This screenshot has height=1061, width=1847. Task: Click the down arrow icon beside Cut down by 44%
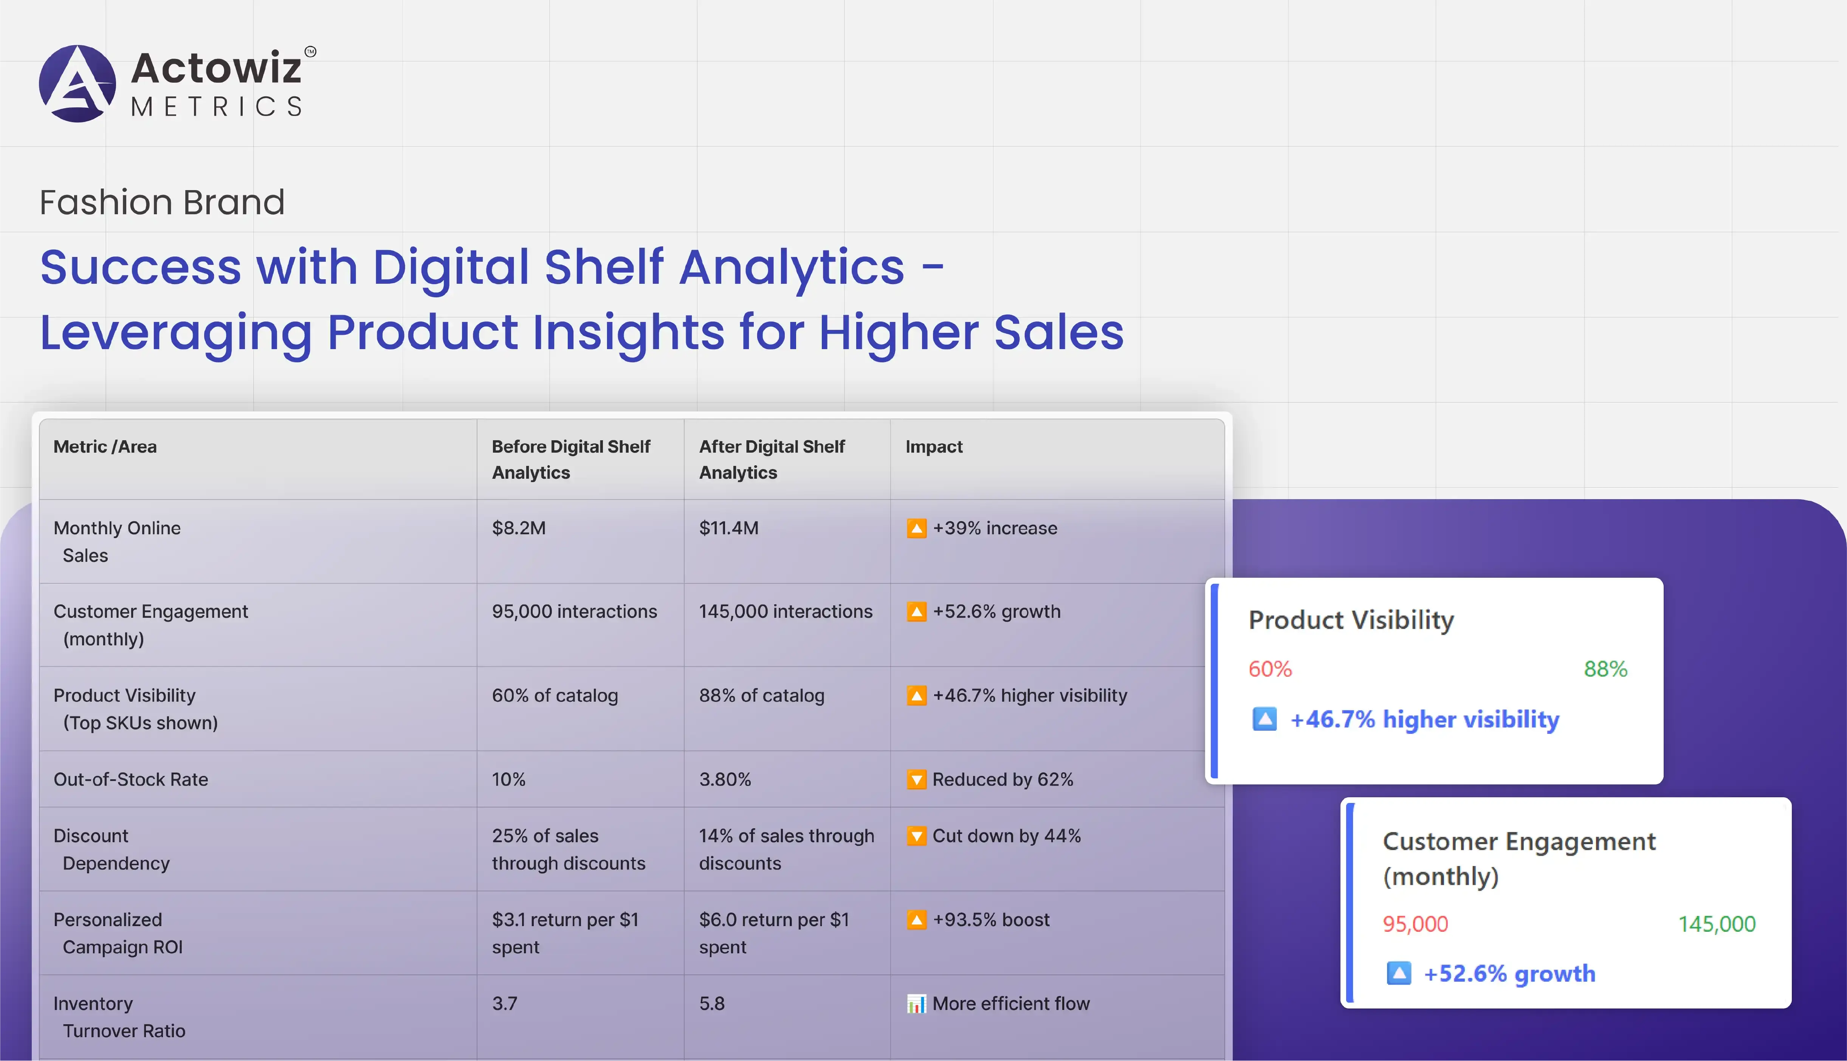(x=916, y=836)
